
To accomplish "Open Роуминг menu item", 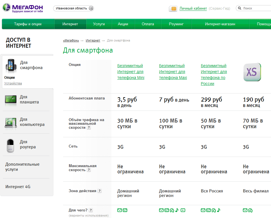I will pos(176,24).
